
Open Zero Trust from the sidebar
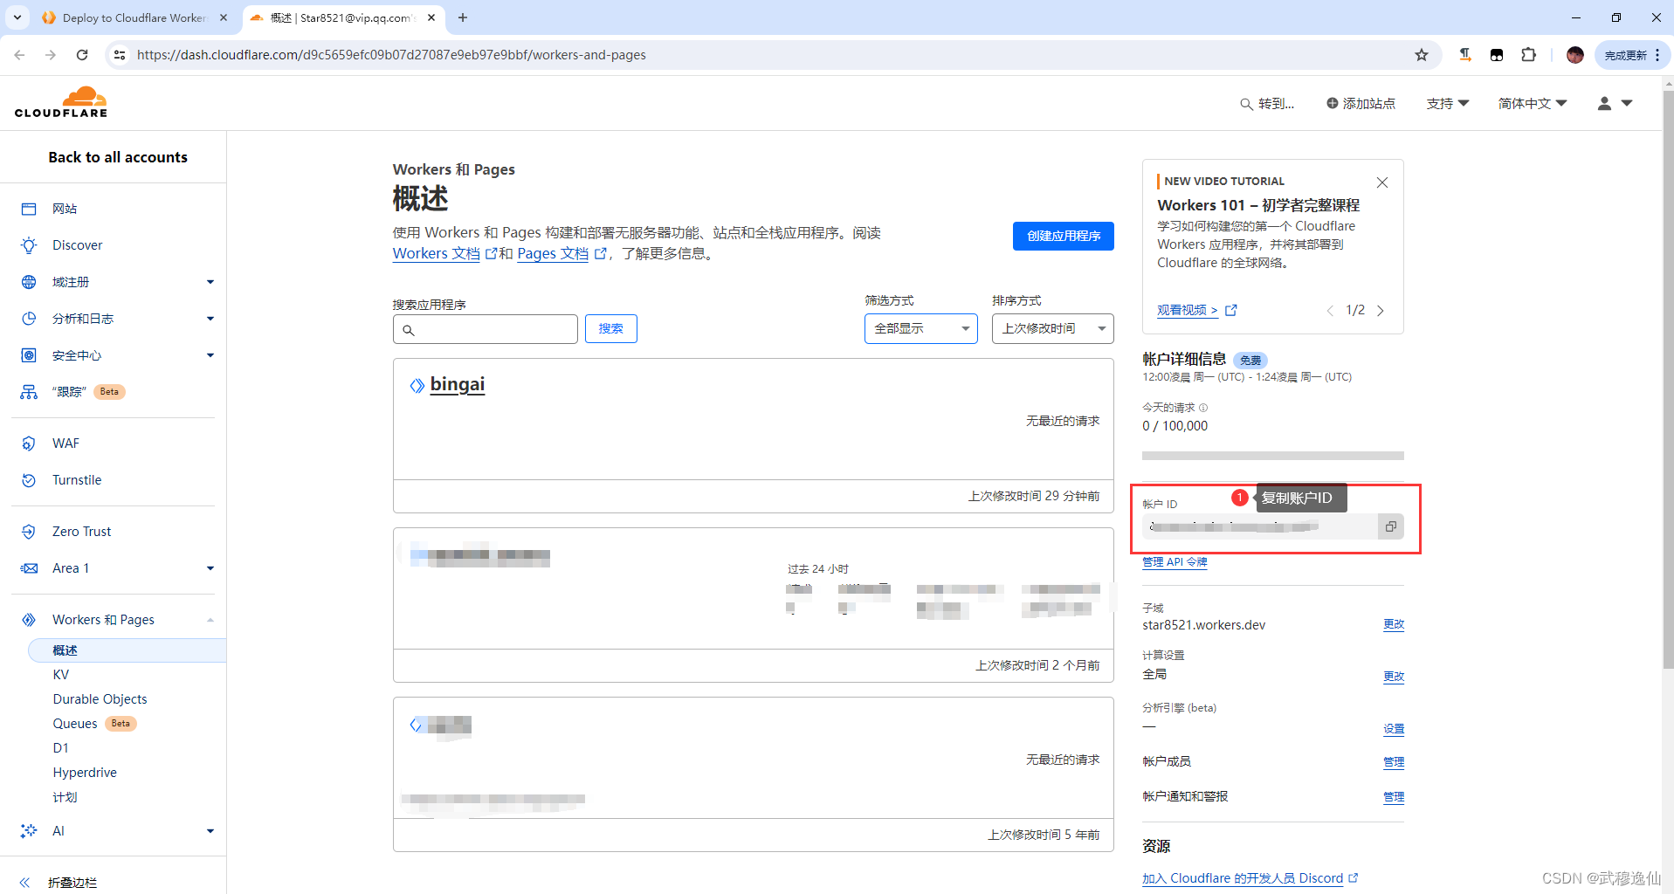coord(81,531)
